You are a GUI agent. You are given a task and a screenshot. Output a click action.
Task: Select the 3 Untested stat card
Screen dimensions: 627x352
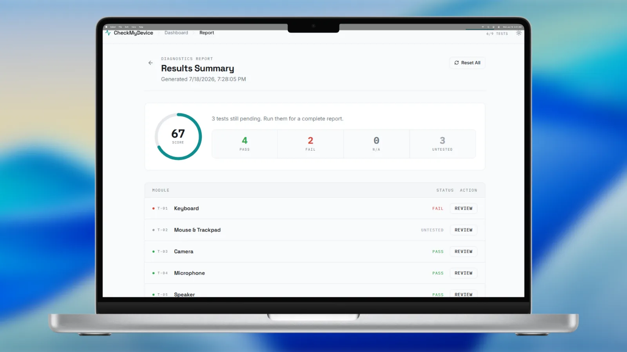442,144
